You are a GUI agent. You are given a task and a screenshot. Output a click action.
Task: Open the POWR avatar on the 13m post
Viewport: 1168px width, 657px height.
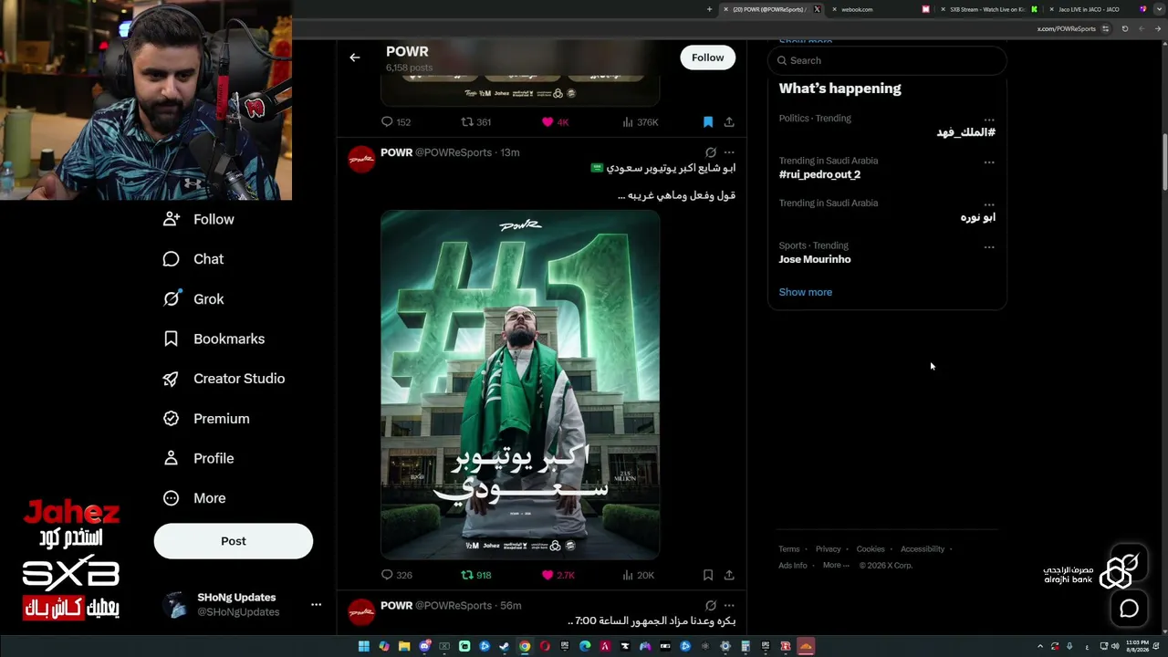pos(361,159)
